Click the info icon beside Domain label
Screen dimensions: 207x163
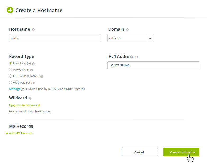(x=127, y=30)
